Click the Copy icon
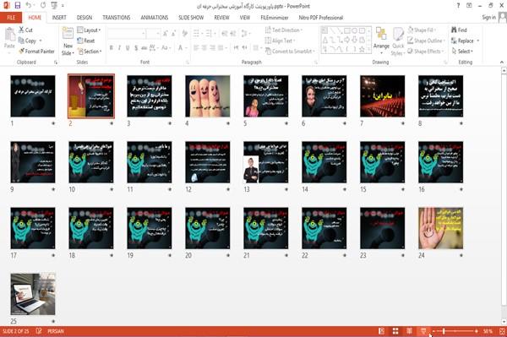 [x=21, y=41]
